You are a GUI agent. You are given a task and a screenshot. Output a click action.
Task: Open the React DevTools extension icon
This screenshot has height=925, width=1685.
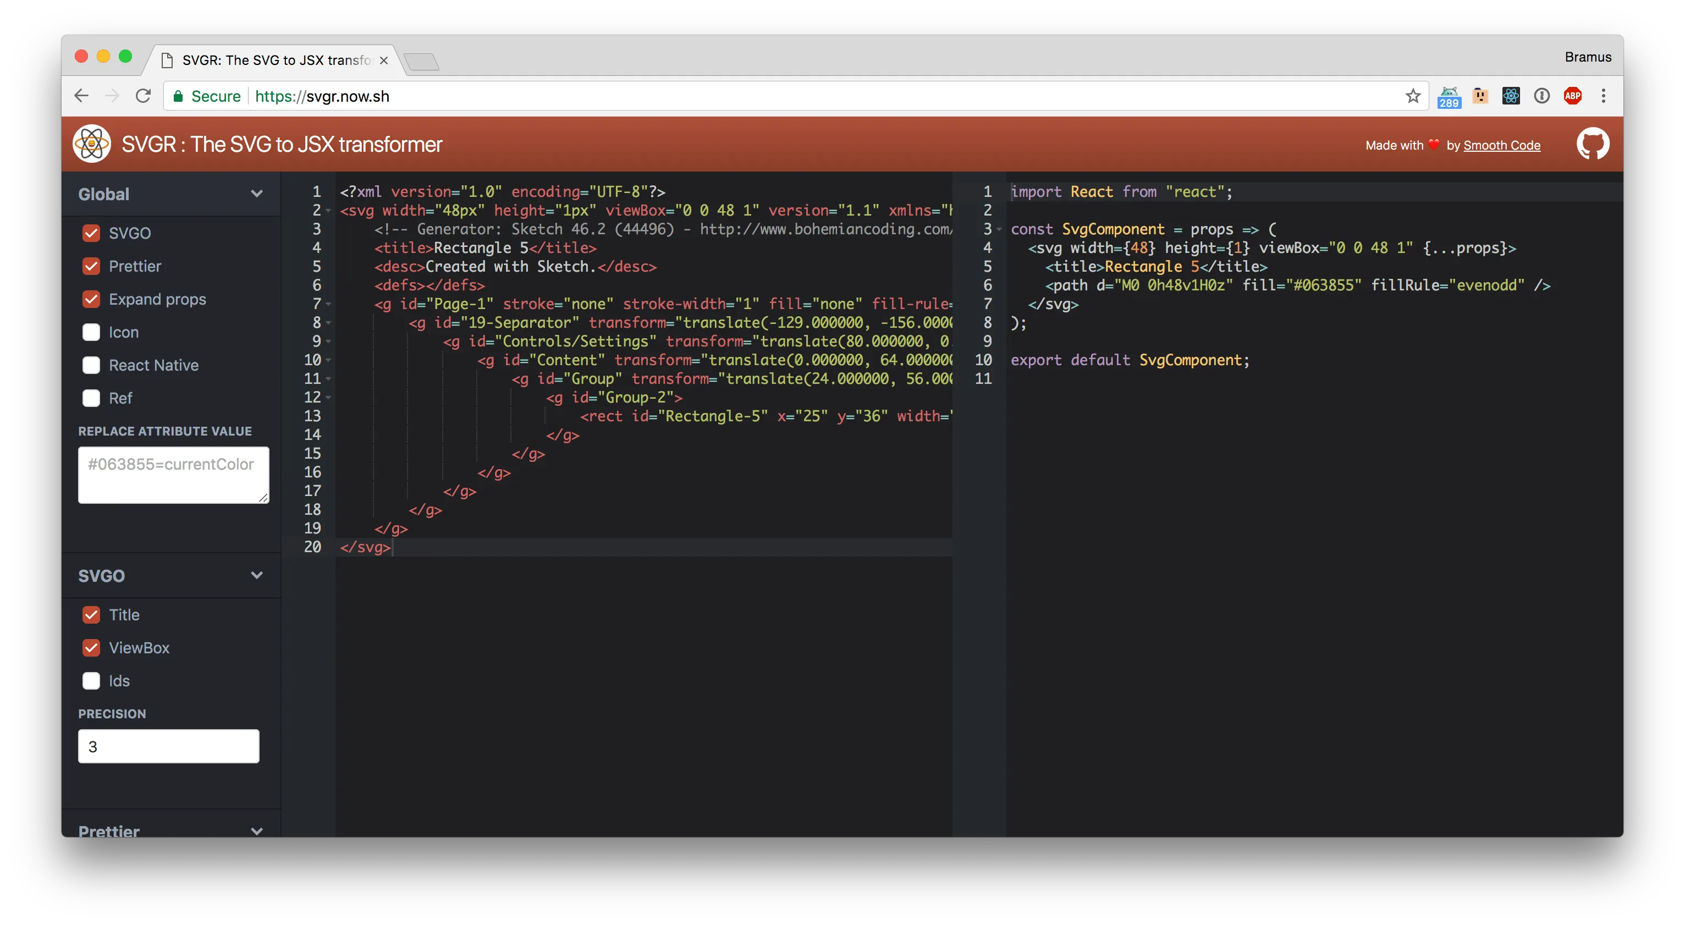point(1510,96)
